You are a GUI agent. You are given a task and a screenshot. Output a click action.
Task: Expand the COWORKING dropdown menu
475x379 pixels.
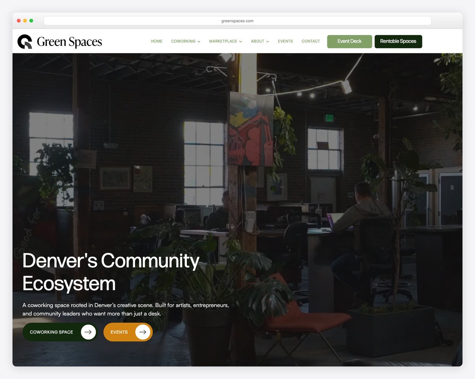point(186,41)
